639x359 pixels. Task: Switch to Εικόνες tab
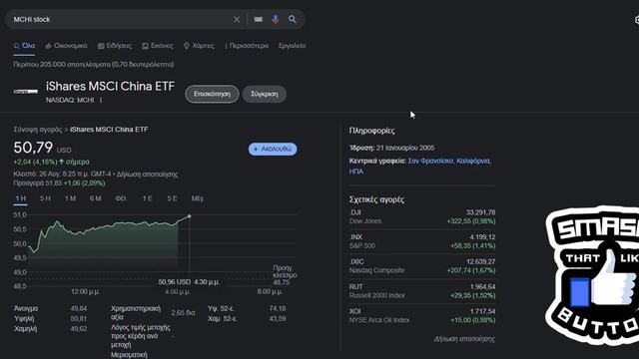pos(158,46)
